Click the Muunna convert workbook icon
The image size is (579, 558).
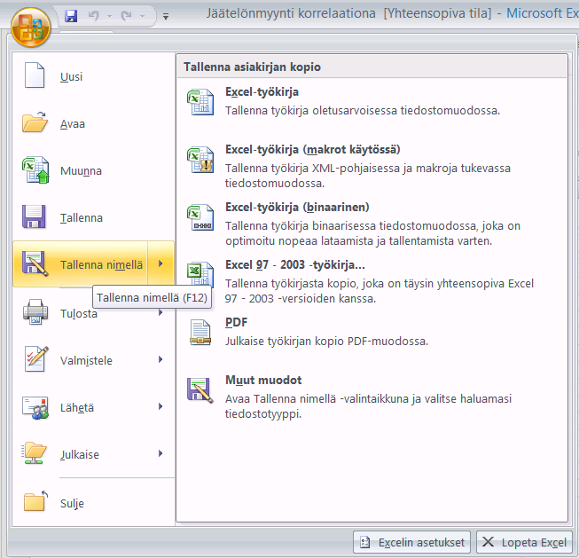pos(35,169)
